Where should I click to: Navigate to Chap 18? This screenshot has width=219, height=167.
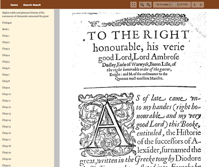[x=7, y=146]
